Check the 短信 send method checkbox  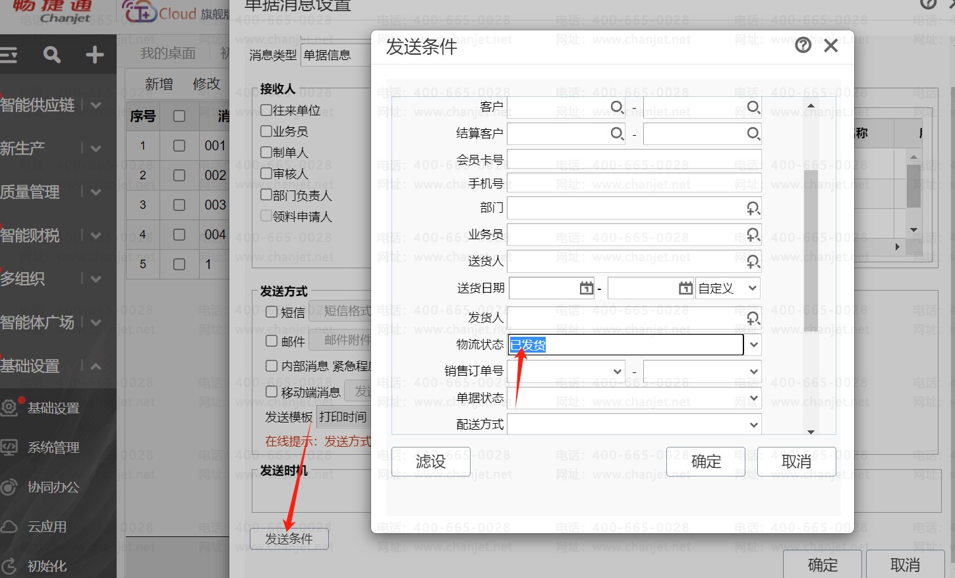[272, 312]
